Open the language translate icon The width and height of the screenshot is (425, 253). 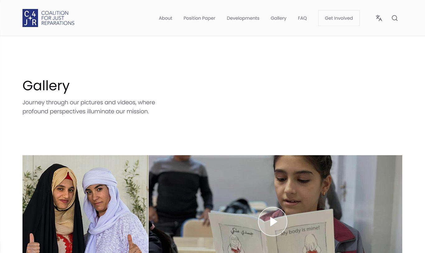pos(379,18)
